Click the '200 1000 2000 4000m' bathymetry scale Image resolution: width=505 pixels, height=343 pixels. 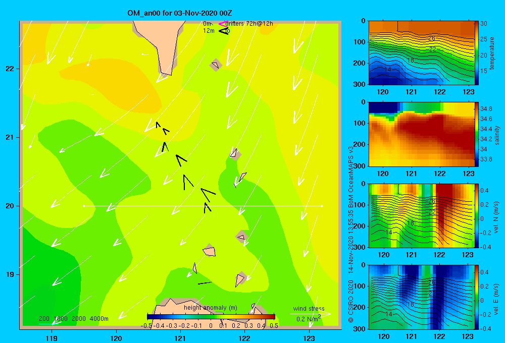[74, 319]
